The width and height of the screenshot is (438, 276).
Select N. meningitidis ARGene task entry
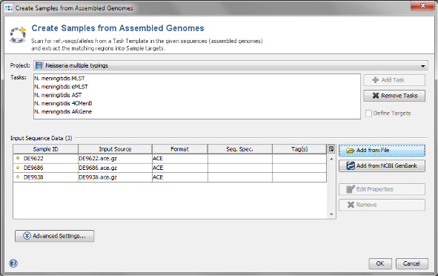pyautogui.click(x=63, y=111)
